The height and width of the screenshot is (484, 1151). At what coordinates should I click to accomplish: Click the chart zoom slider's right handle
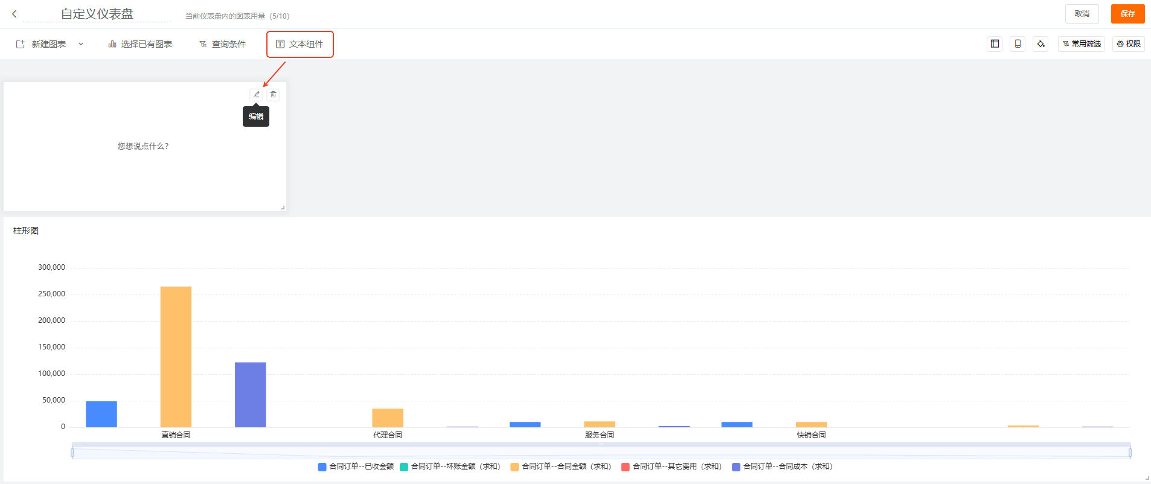pyautogui.click(x=1130, y=453)
